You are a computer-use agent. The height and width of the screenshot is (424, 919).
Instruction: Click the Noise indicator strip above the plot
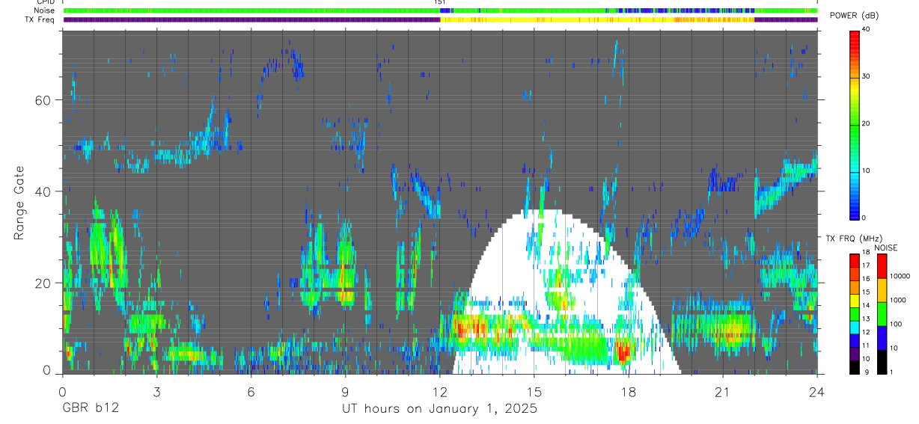440,10
